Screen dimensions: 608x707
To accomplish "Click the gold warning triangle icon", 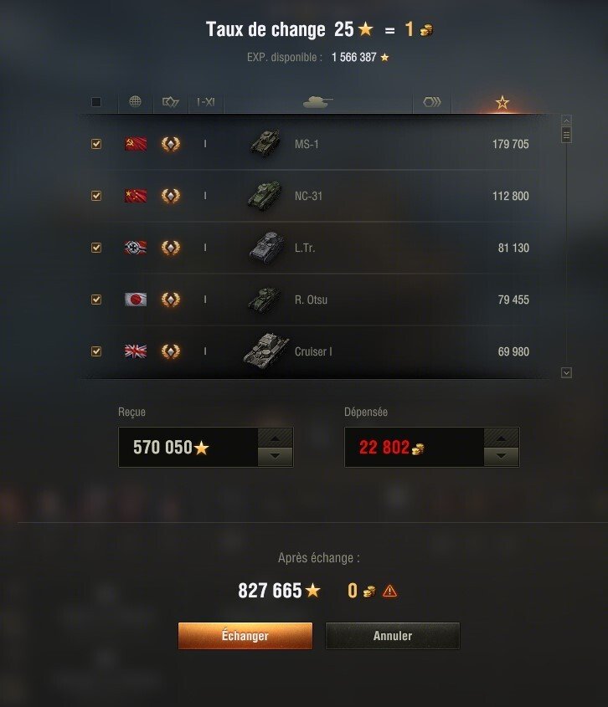I will (x=389, y=591).
